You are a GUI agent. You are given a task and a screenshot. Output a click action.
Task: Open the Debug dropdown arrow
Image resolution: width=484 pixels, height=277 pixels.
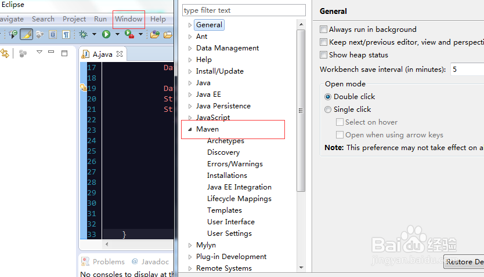click(94, 34)
